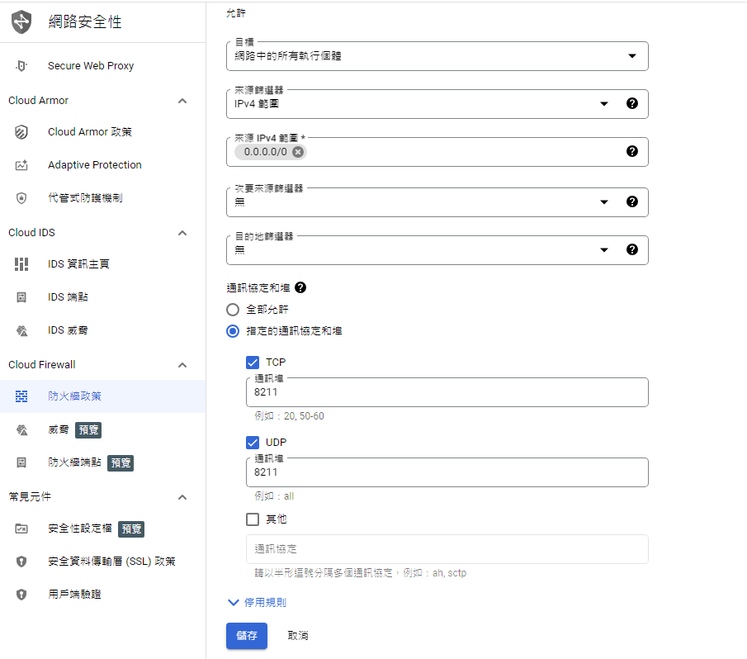The width and height of the screenshot is (747, 659).
Task: Click the 取消 button
Action: tap(298, 636)
